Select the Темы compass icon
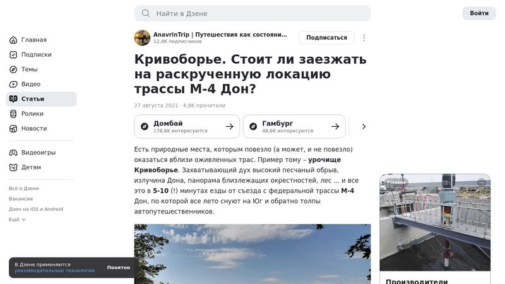The width and height of the screenshot is (505, 284). pos(13,69)
